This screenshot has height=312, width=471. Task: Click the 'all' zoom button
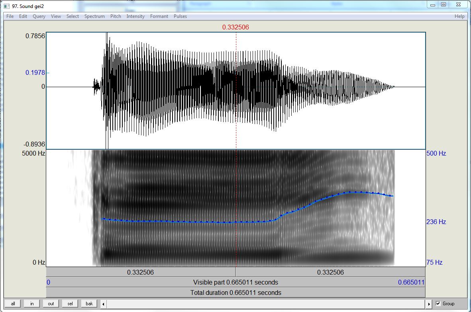(13, 304)
